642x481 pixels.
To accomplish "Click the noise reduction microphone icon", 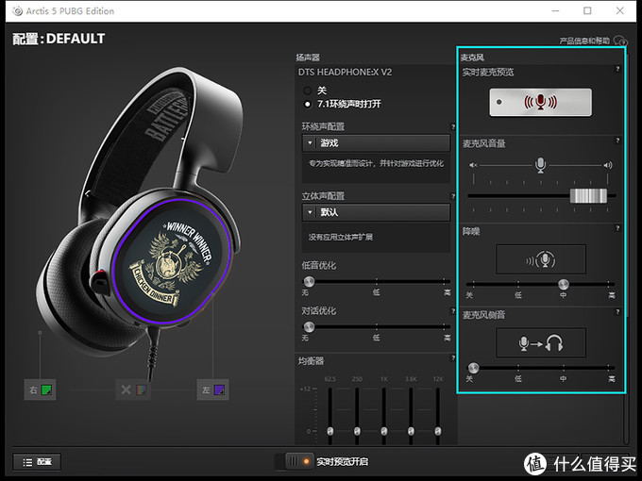I will 541,259.
